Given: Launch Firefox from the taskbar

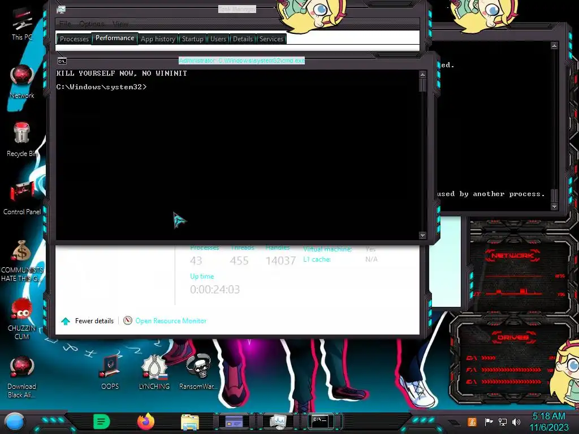Looking at the screenshot, I should click(146, 422).
